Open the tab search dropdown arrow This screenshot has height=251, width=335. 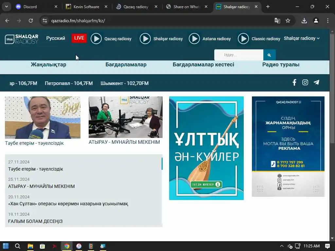coord(7,7)
